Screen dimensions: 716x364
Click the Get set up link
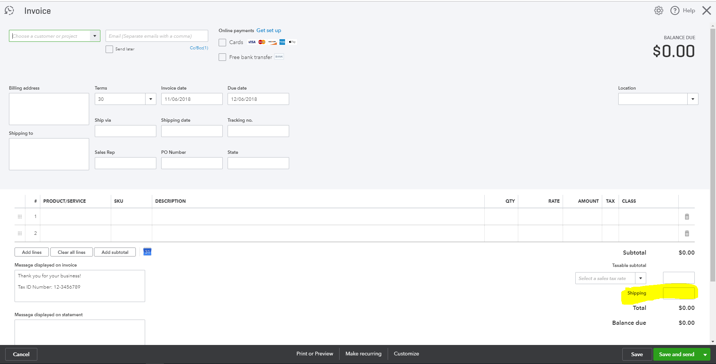point(268,30)
